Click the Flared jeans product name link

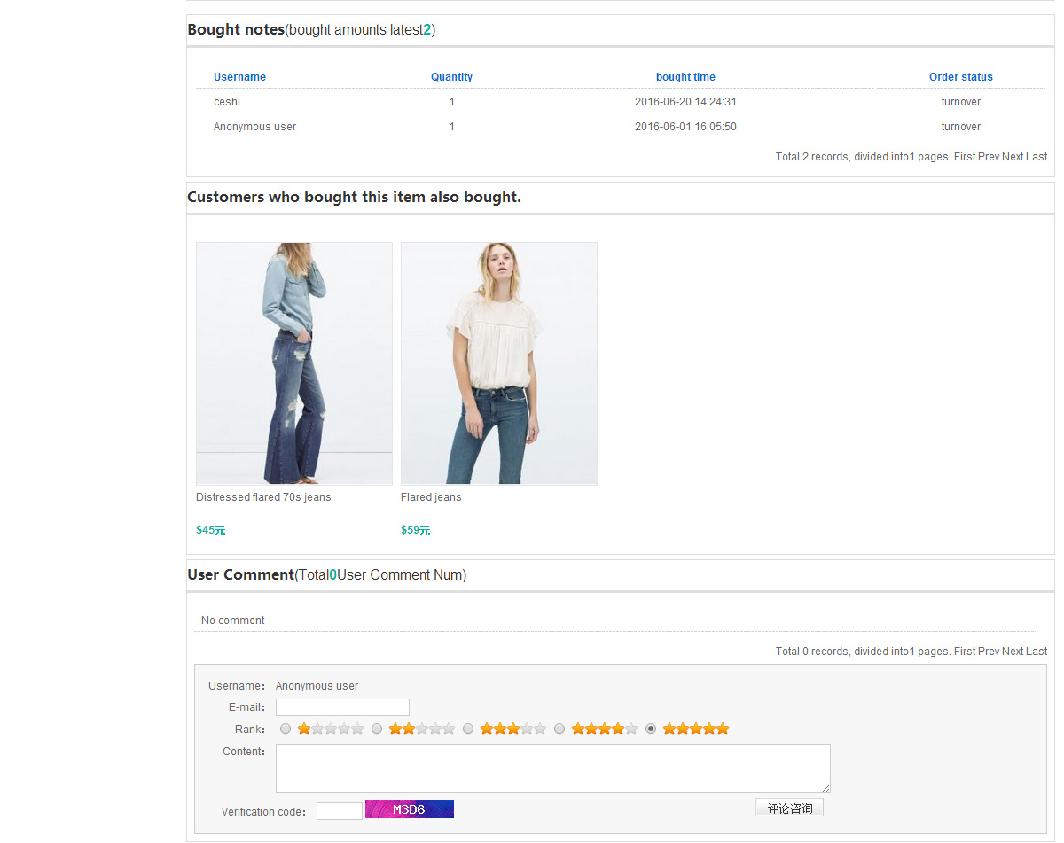point(431,497)
